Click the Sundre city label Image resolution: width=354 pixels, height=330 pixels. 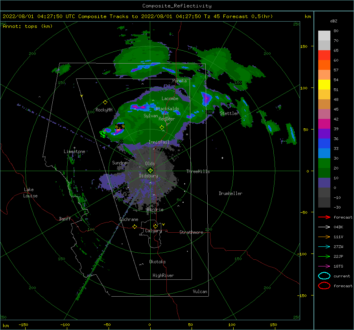click(119, 162)
